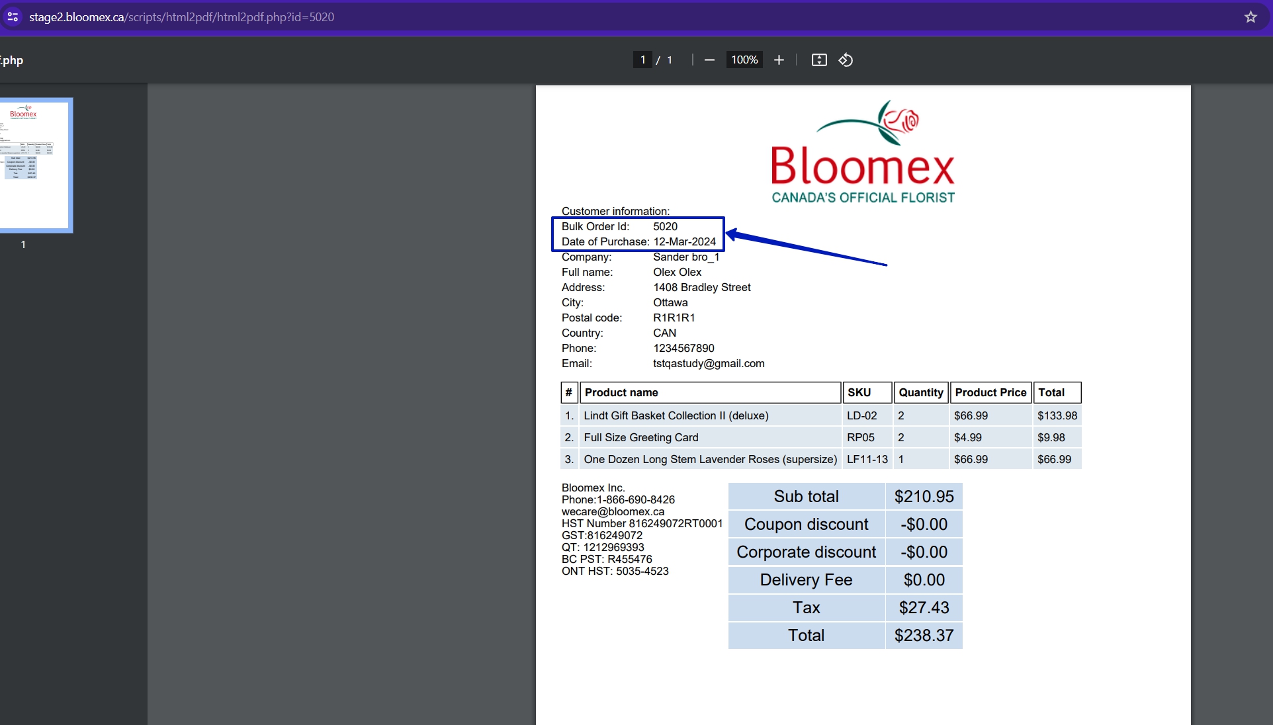This screenshot has height=725, width=1273.
Task: Click the fit to page icon
Action: click(819, 60)
